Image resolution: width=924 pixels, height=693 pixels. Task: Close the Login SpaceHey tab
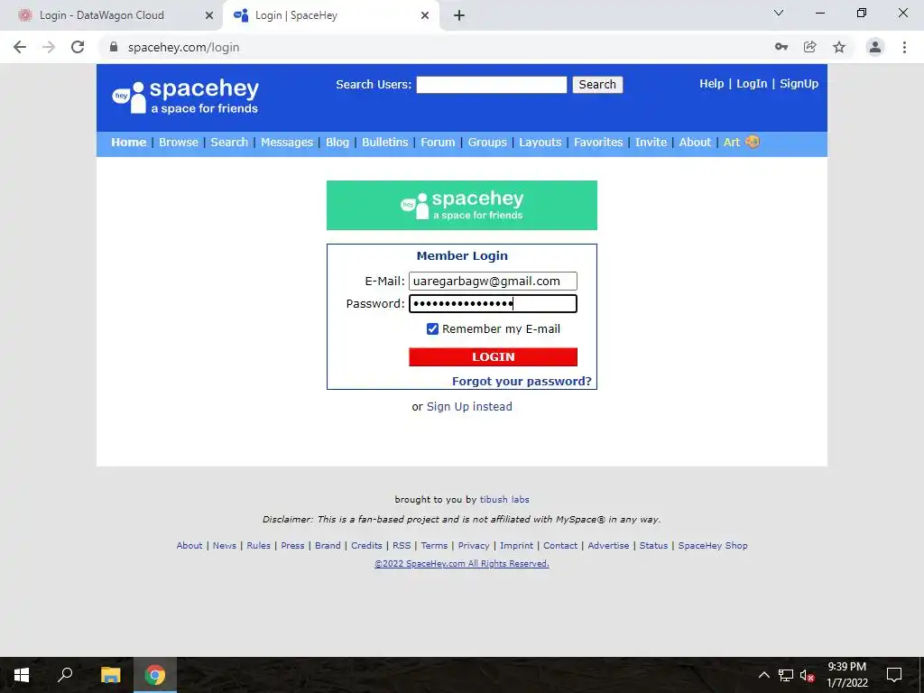425,15
